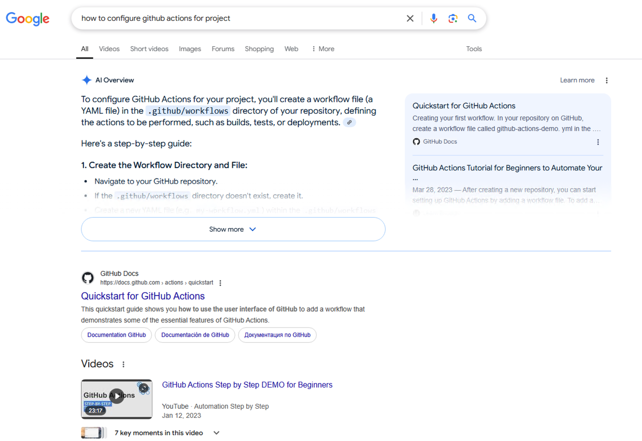
Task: Click the source link chip after deployments
Action: [349, 122]
